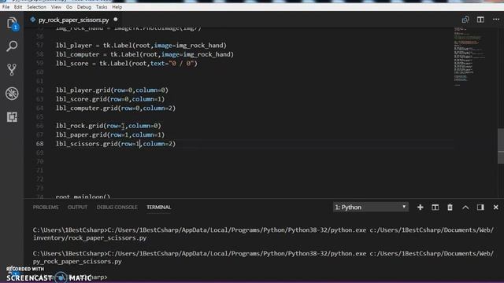Click the 'lbl_score = tk.Label' line
This screenshot has width=504, height=283.
coord(127,63)
